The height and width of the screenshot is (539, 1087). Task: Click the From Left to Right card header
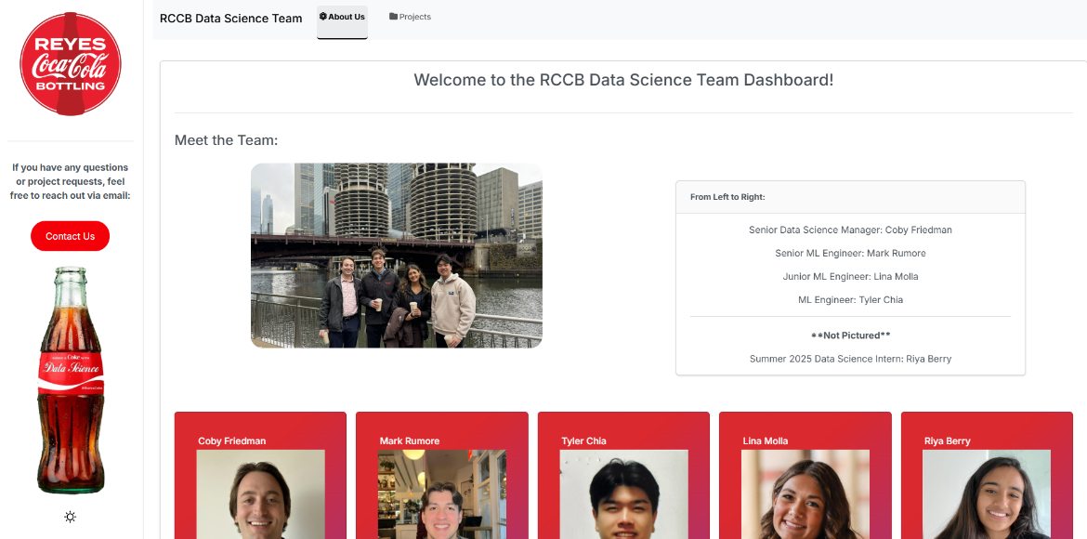(x=850, y=197)
